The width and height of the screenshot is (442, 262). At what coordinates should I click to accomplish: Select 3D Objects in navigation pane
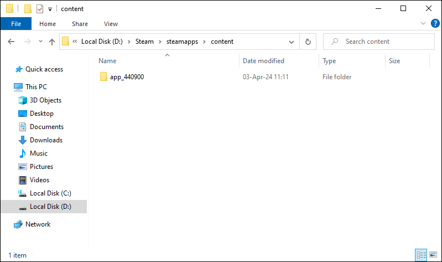[45, 100]
